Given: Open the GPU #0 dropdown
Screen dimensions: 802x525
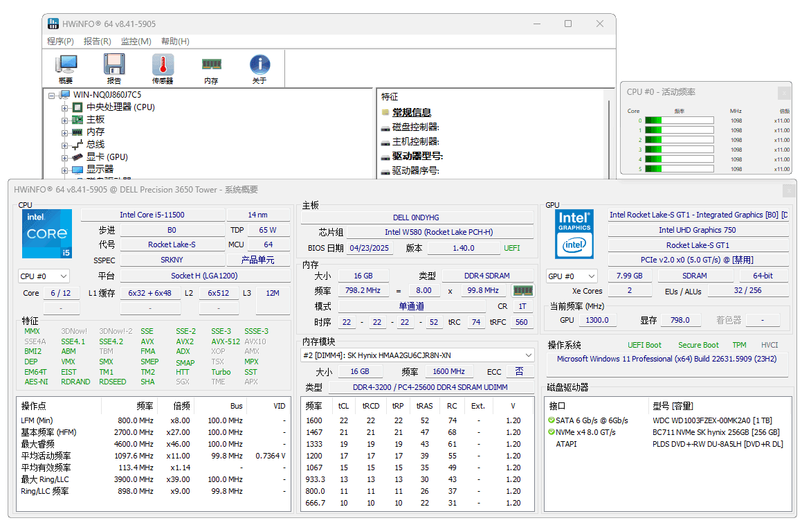Looking at the screenshot, I should (571, 276).
